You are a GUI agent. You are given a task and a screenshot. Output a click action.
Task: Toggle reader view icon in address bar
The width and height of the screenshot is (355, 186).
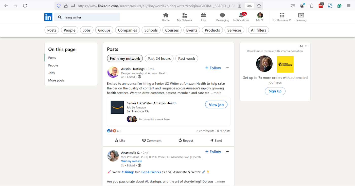[x=240, y=6]
